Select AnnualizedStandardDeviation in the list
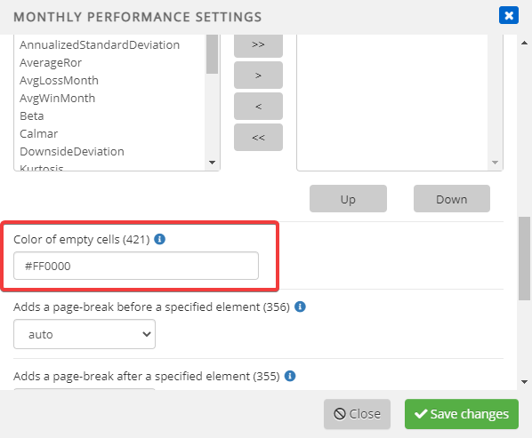Screen dimensions: 532x438 pos(100,44)
